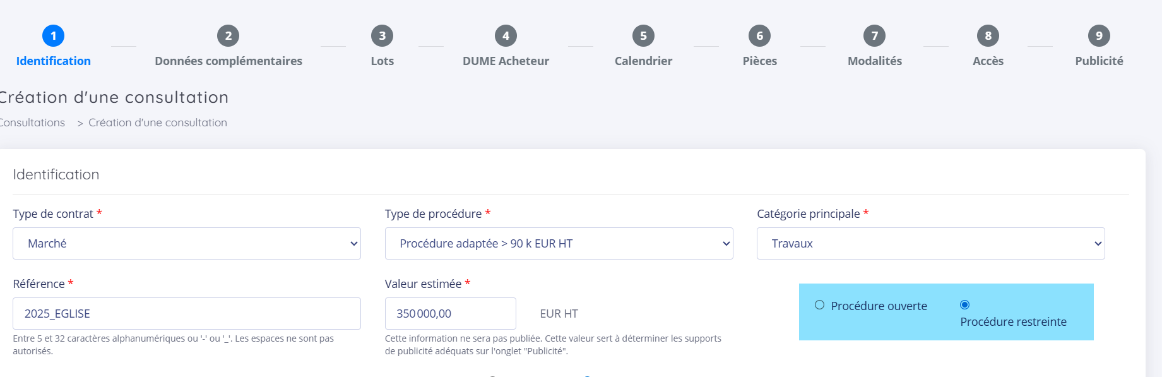Click the step 5 circle above Calendrier
Image resolution: width=1162 pixels, height=377 pixels.
click(643, 36)
